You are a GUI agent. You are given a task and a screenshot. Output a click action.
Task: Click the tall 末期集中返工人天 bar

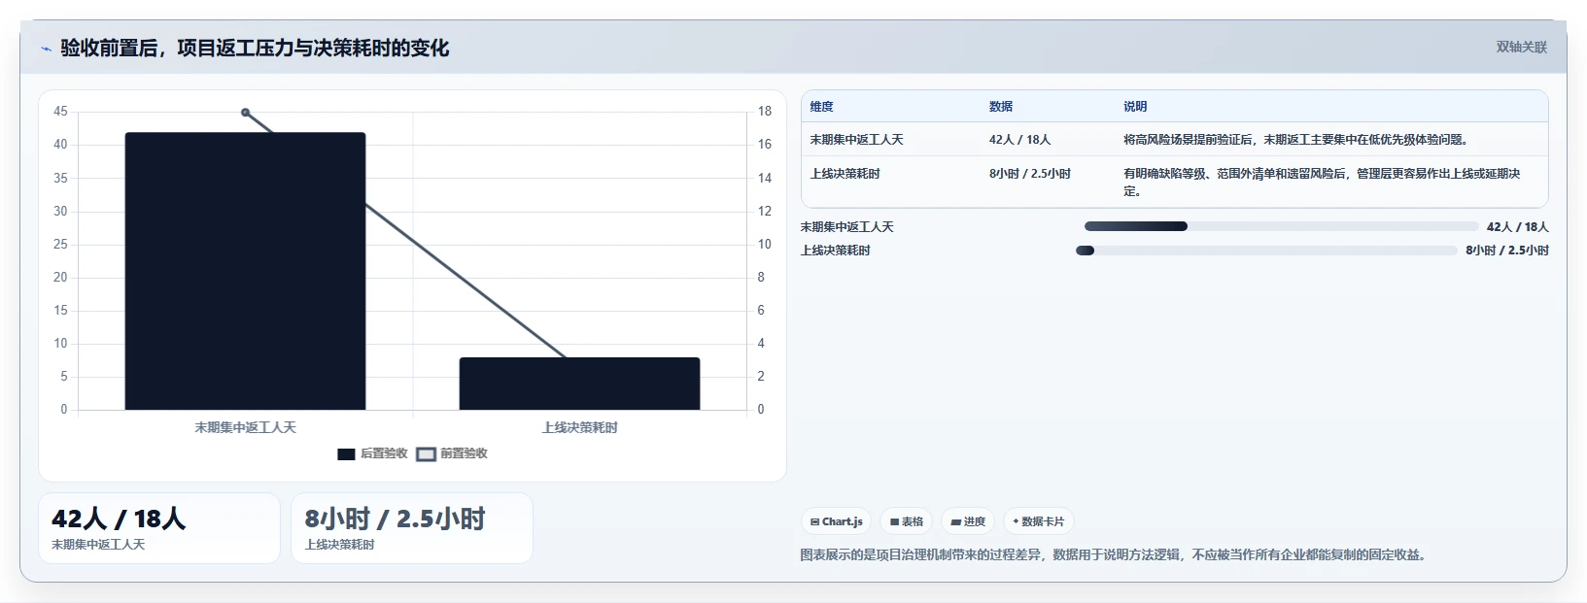tap(245, 271)
